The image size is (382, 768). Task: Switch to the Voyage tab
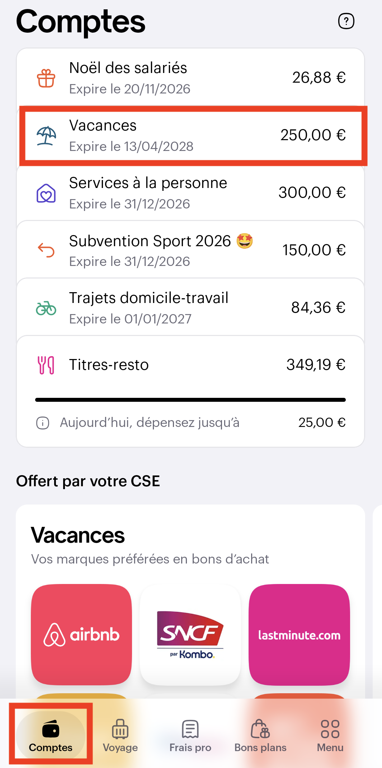point(120,736)
